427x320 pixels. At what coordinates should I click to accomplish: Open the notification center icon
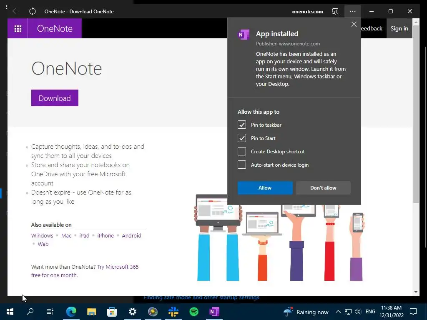point(413,312)
